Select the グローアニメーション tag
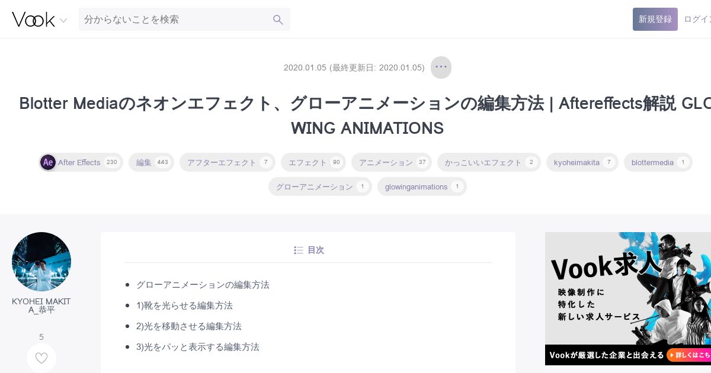 (320, 186)
